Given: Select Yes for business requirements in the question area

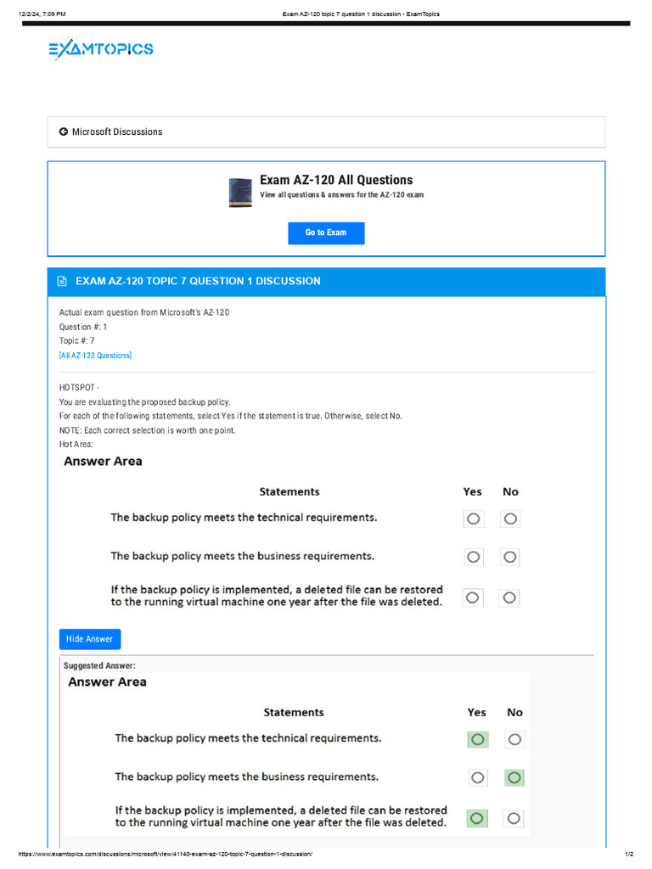Looking at the screenshot, I should [474, 557].
